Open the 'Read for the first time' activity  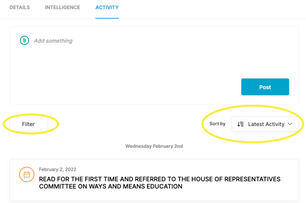[x=159, y=179]
